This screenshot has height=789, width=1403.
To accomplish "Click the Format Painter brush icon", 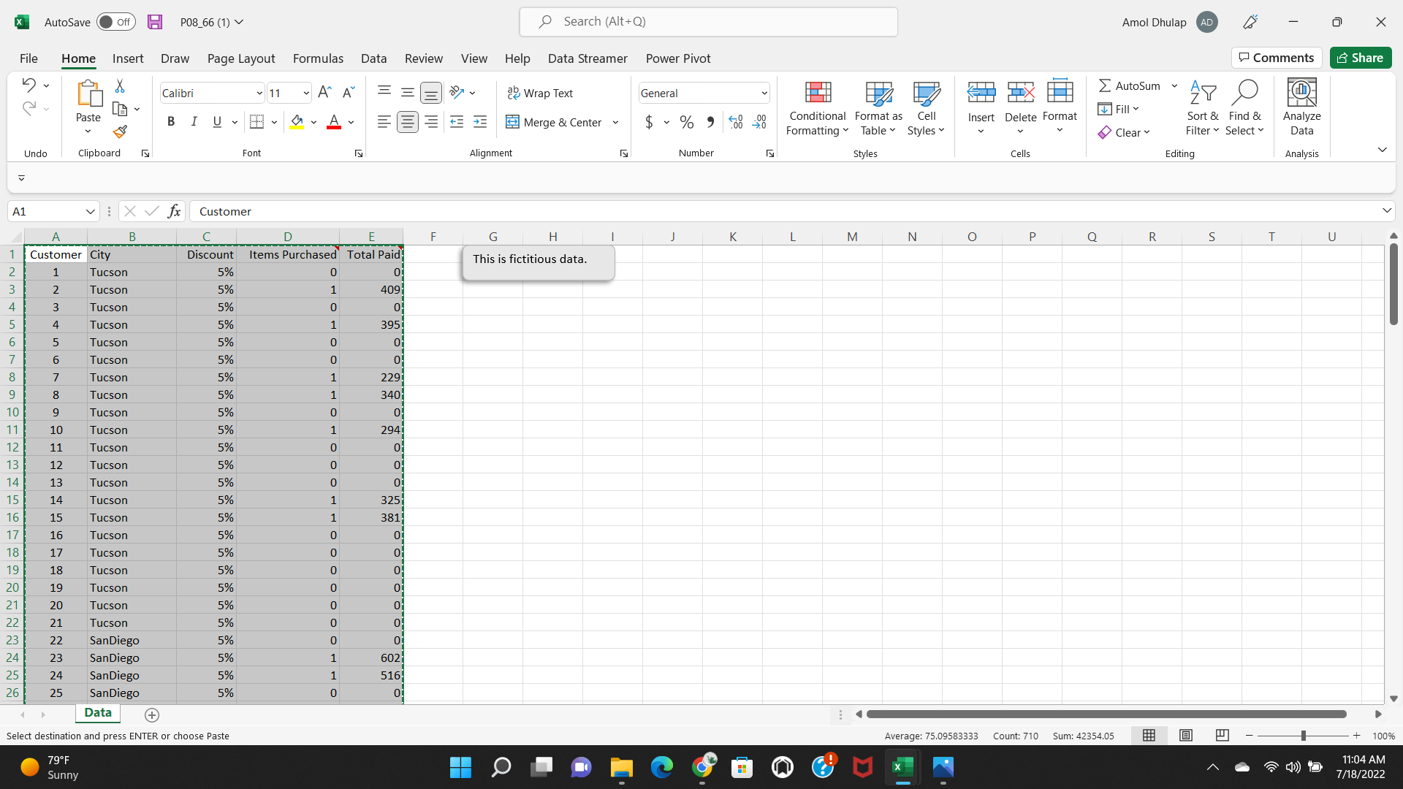I will point(120,131).
